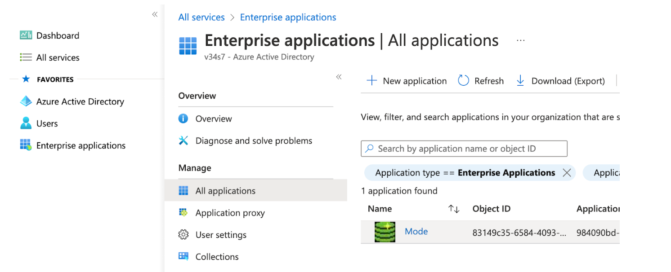This screenshot has width=671, height=272.
Task: Click the Azure Active Directory diamond icon
Action: (26, 101)
